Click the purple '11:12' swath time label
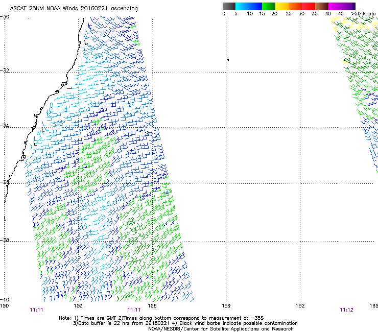 346,310
